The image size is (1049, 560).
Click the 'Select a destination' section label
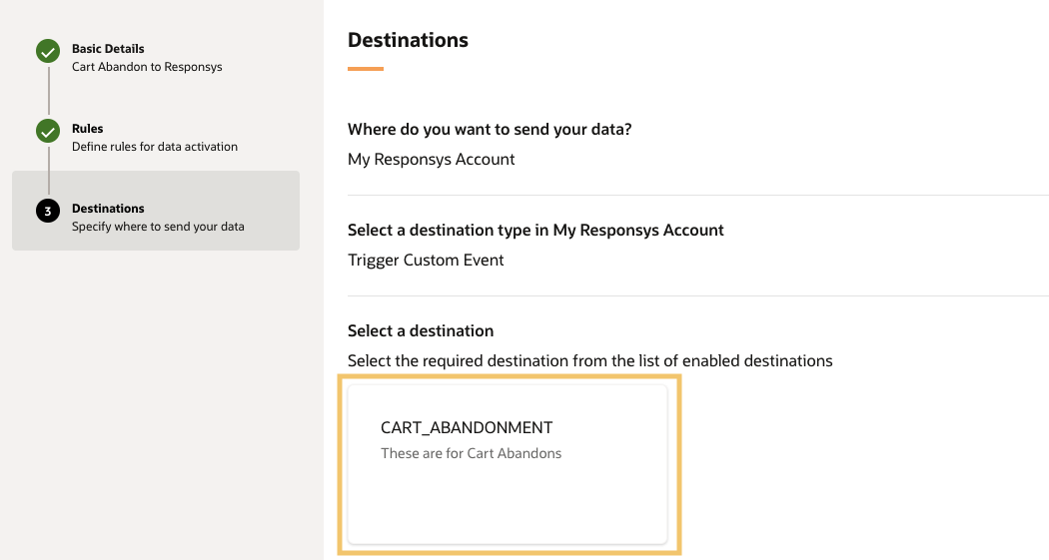(421, 330)
